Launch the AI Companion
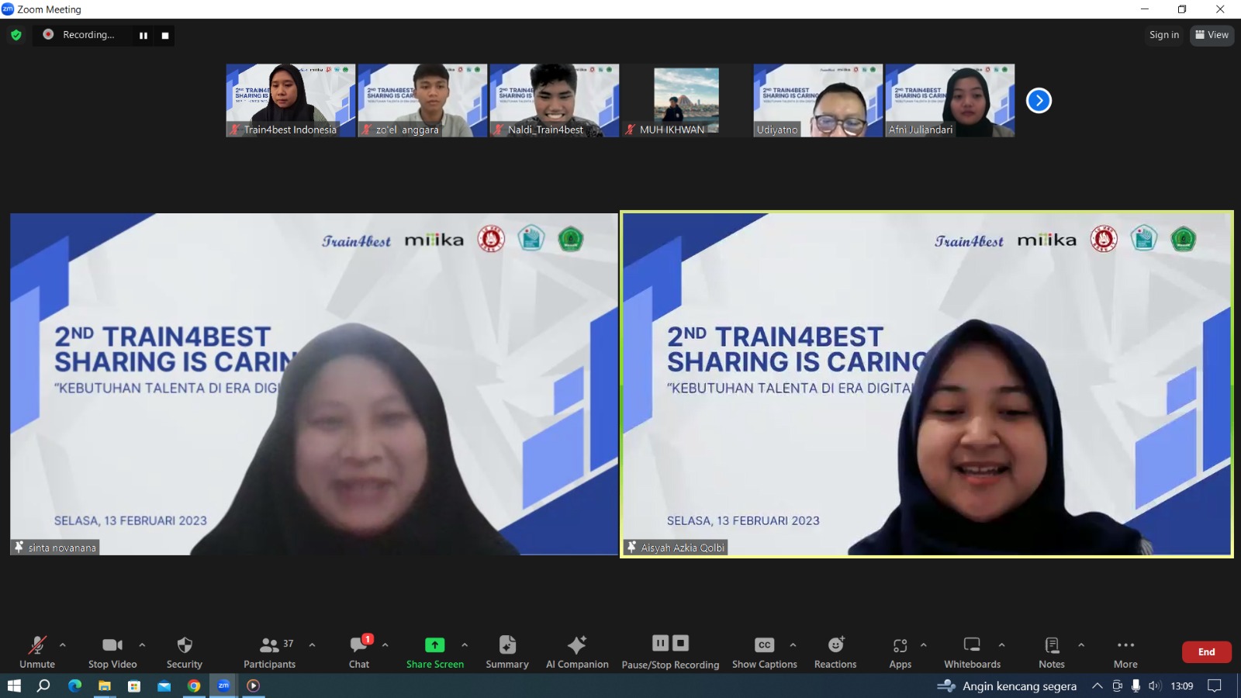 coord(577,651)
